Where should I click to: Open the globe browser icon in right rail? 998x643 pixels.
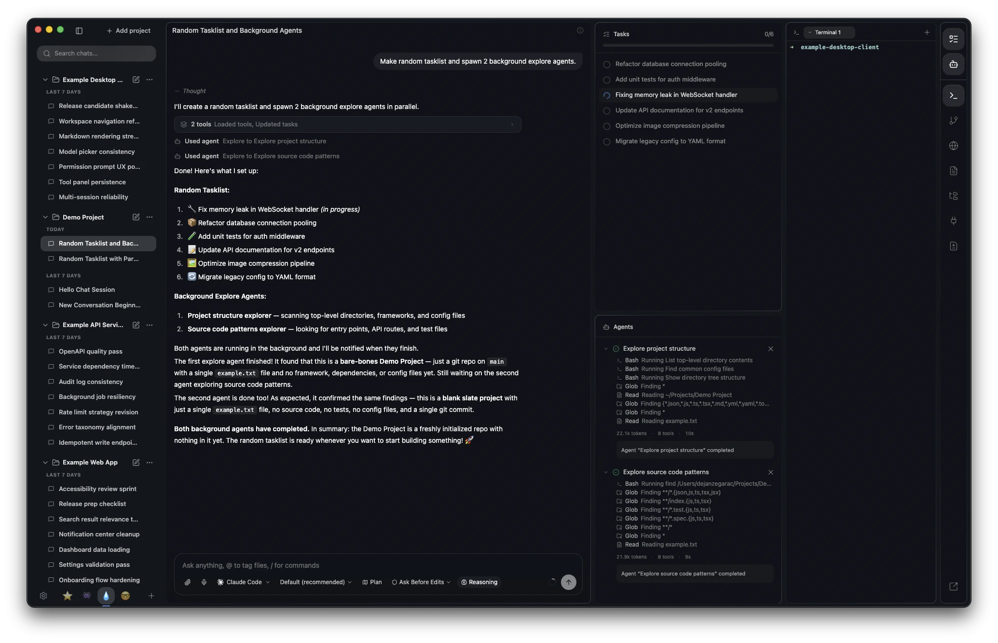click(x=953, y=146)
